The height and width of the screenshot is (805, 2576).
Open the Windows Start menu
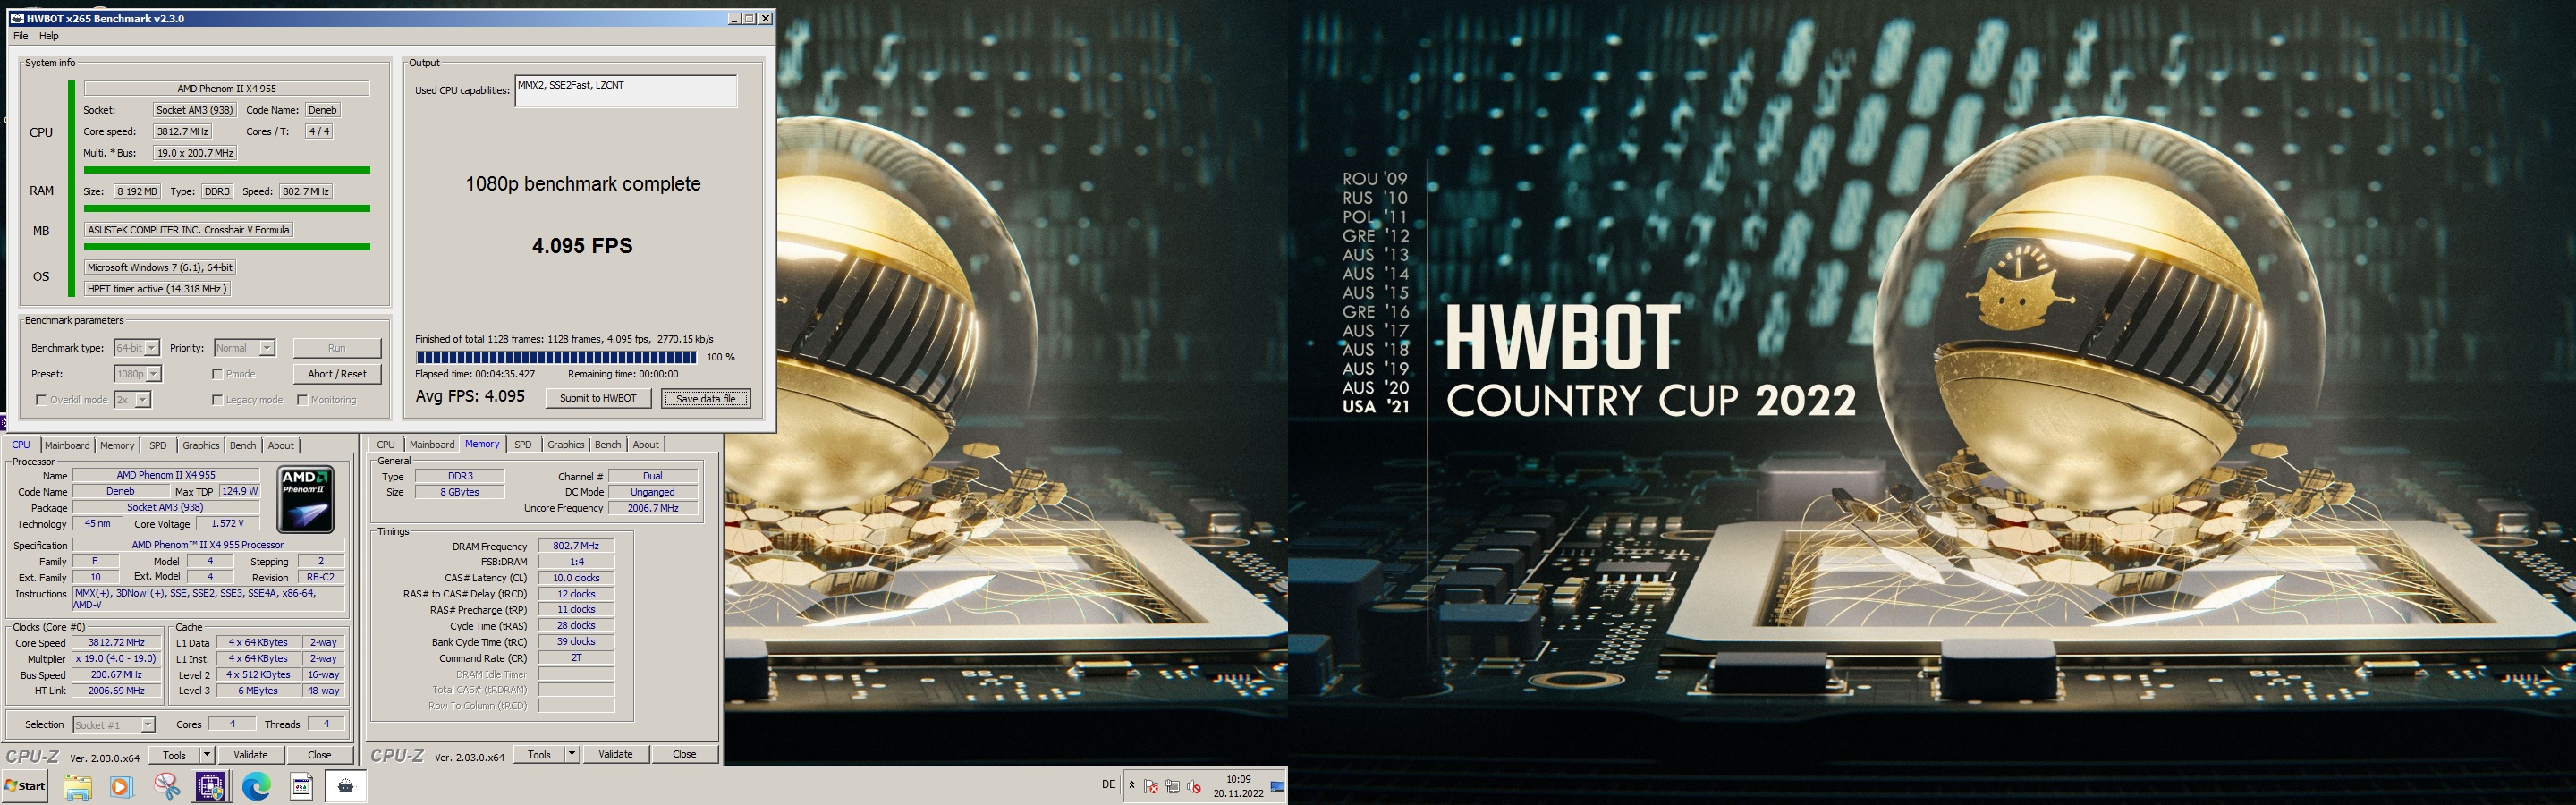[x=25, y=786]
